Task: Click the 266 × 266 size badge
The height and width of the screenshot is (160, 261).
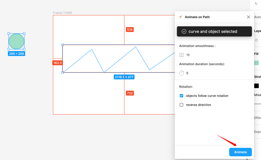Action: pos(16,54)
